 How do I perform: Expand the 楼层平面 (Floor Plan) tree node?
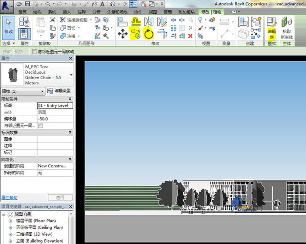tap(10, 221)
